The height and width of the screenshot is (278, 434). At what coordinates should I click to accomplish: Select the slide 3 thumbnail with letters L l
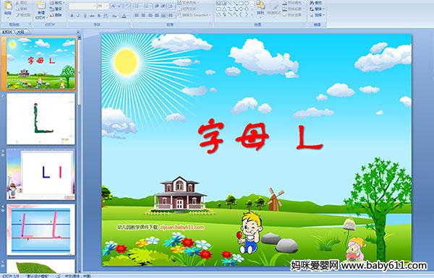click(x=41, y=174)
